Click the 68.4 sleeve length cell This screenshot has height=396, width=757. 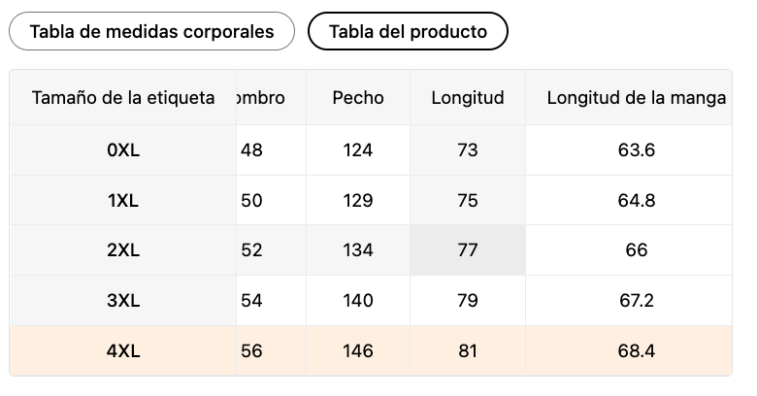point(636,351)
